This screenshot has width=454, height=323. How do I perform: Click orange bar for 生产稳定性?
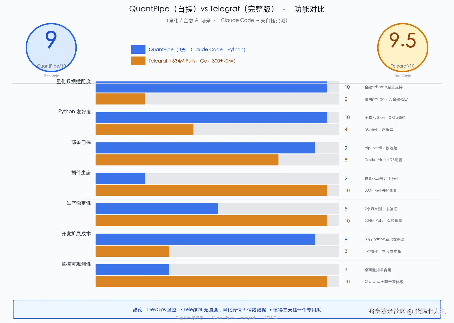click(211, 221)
